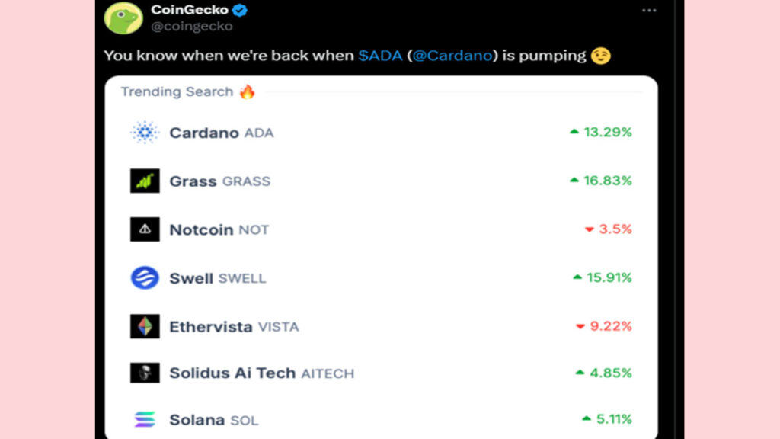Click the Swell coin logo
The width and height of the screenshot is (780, 439).
144,278
